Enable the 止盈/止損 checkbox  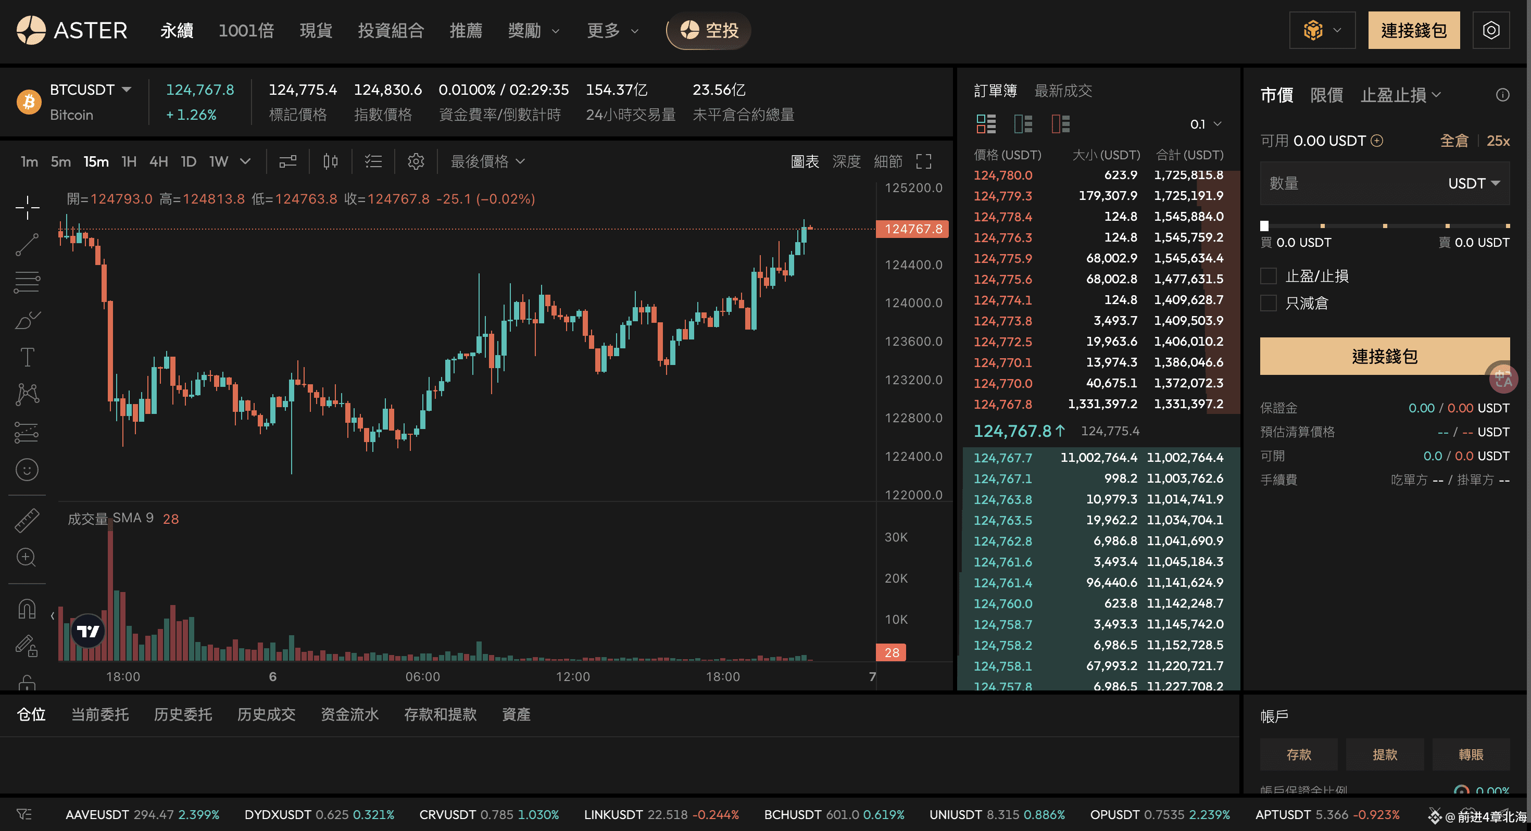pyautogui.click(x=1269, y=276)
